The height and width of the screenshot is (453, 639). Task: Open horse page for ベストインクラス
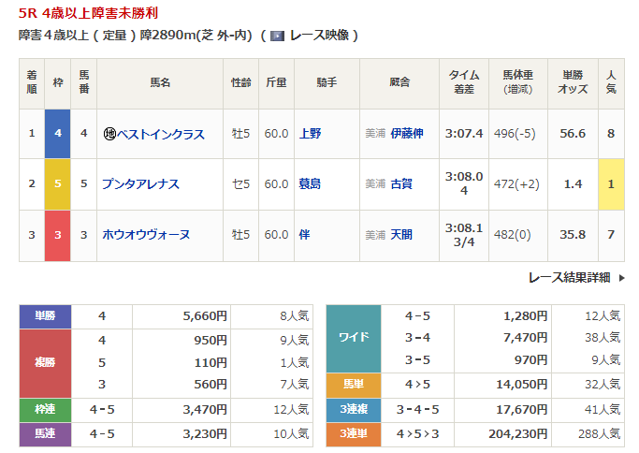pos(159,134)
